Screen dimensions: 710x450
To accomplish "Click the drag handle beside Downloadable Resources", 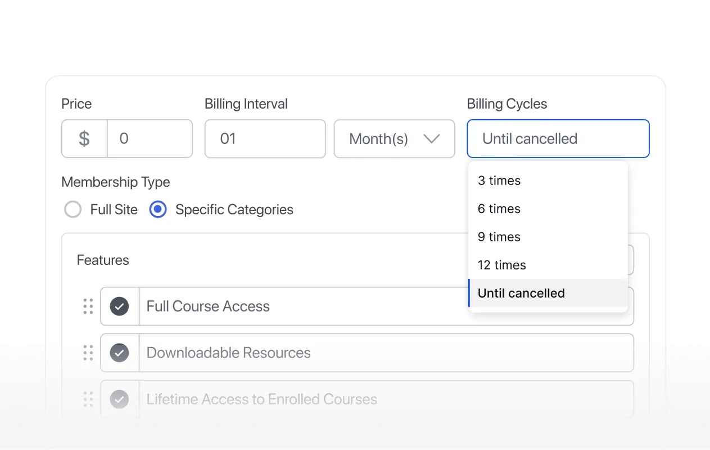I will 88,353.
